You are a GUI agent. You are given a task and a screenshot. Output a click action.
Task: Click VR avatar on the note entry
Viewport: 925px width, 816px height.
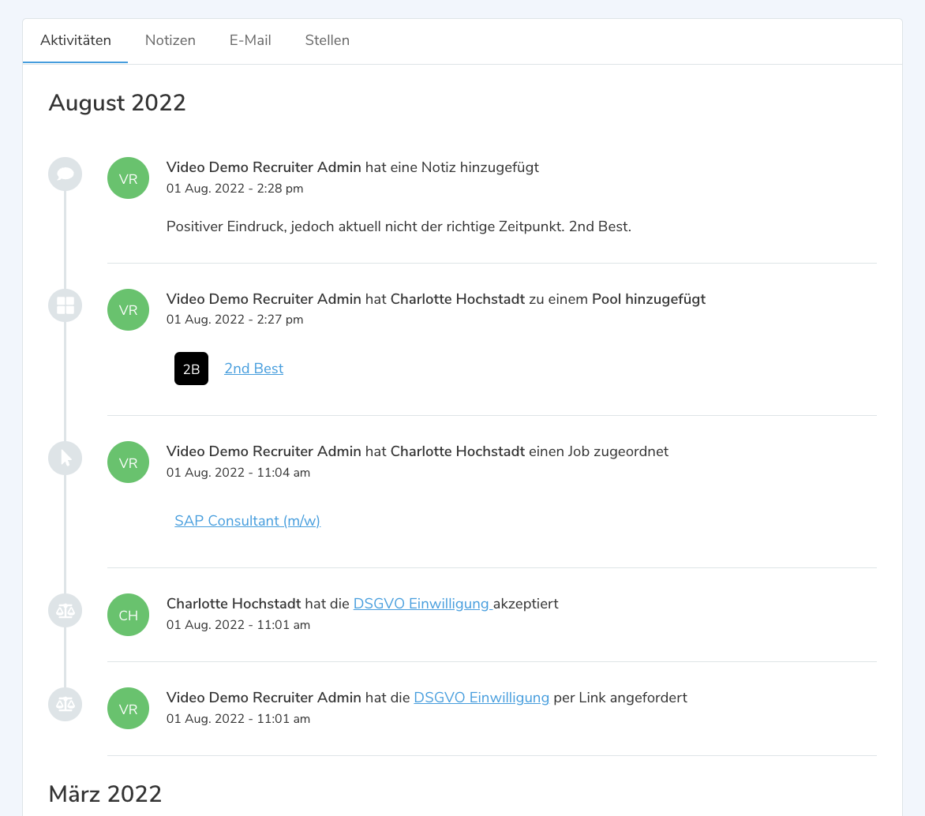pos(128,178)
